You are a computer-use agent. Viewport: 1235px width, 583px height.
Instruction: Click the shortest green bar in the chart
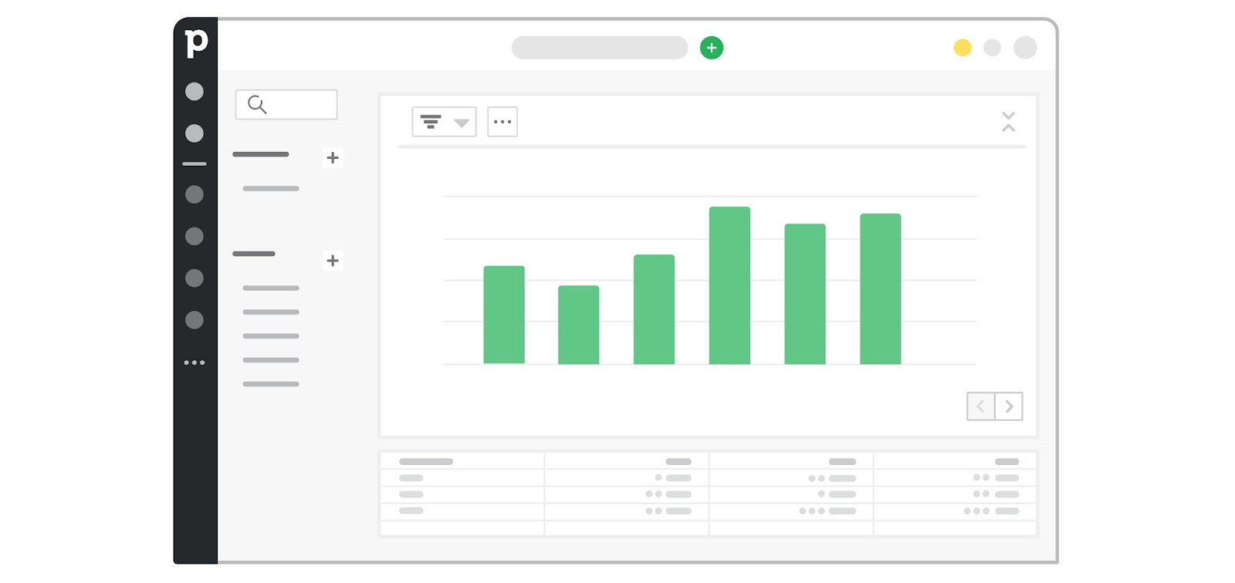[579, 325]
